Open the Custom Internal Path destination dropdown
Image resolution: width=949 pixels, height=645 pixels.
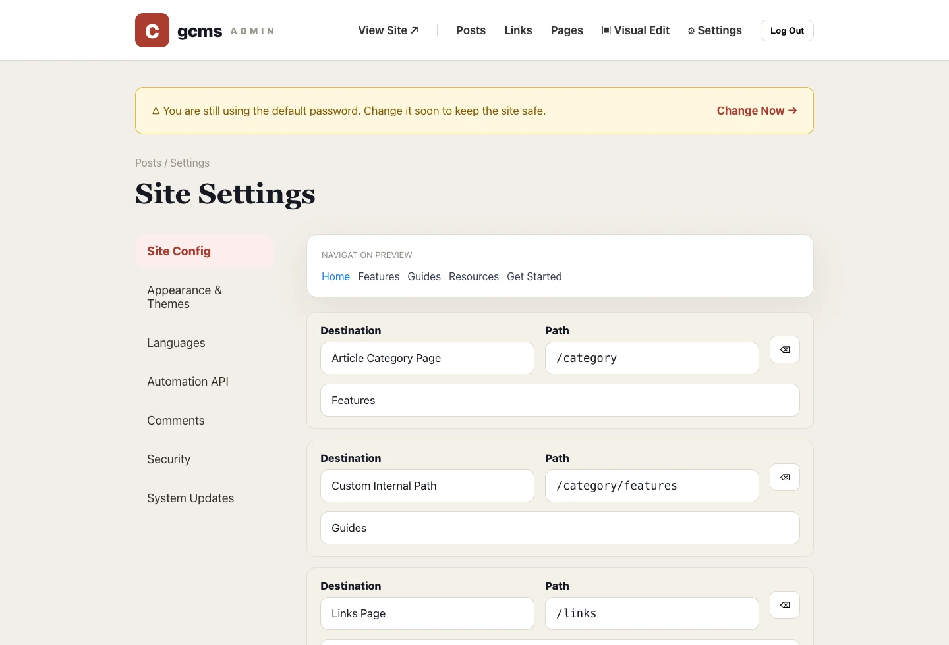427,486
